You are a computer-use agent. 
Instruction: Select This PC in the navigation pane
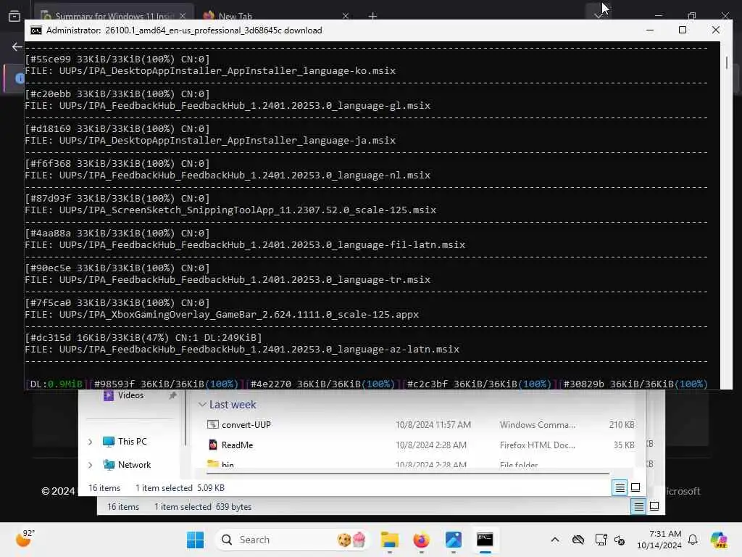pos(132,442)
